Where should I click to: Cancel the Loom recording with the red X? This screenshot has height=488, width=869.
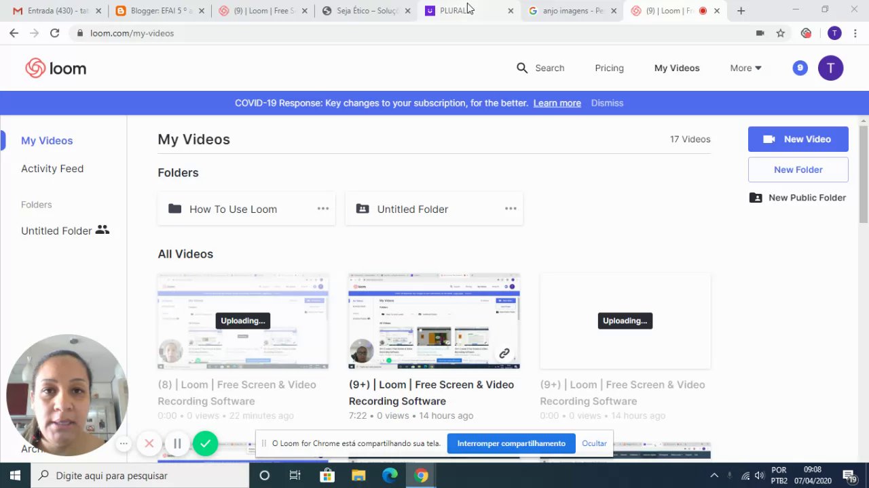click(149, 443)
